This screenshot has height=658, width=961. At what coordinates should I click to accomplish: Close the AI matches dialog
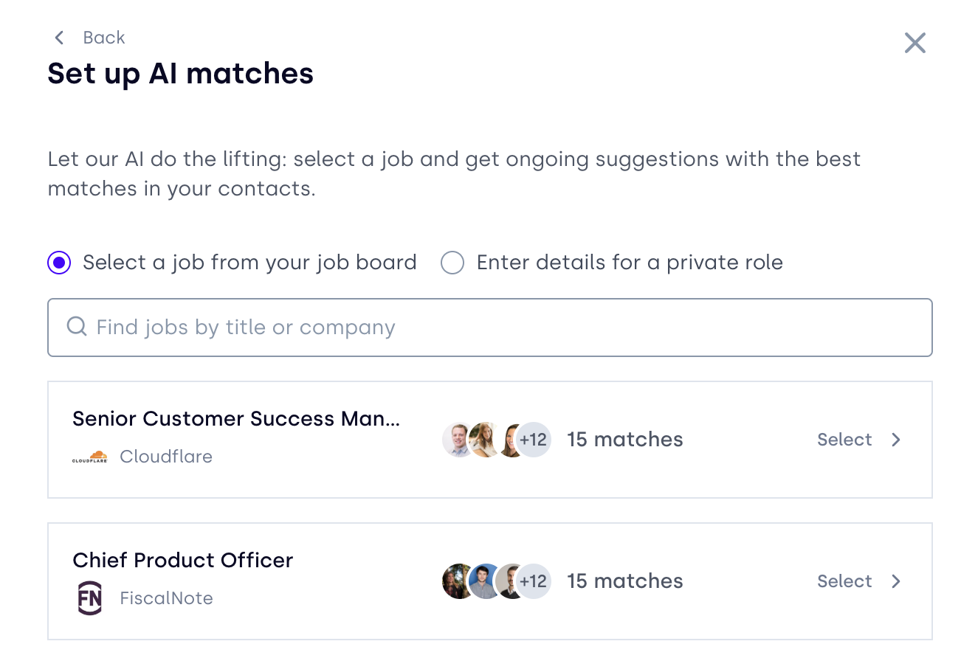[914, 43]
